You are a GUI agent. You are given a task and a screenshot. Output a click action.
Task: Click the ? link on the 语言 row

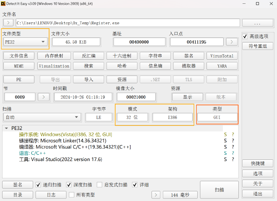point(233,153)
